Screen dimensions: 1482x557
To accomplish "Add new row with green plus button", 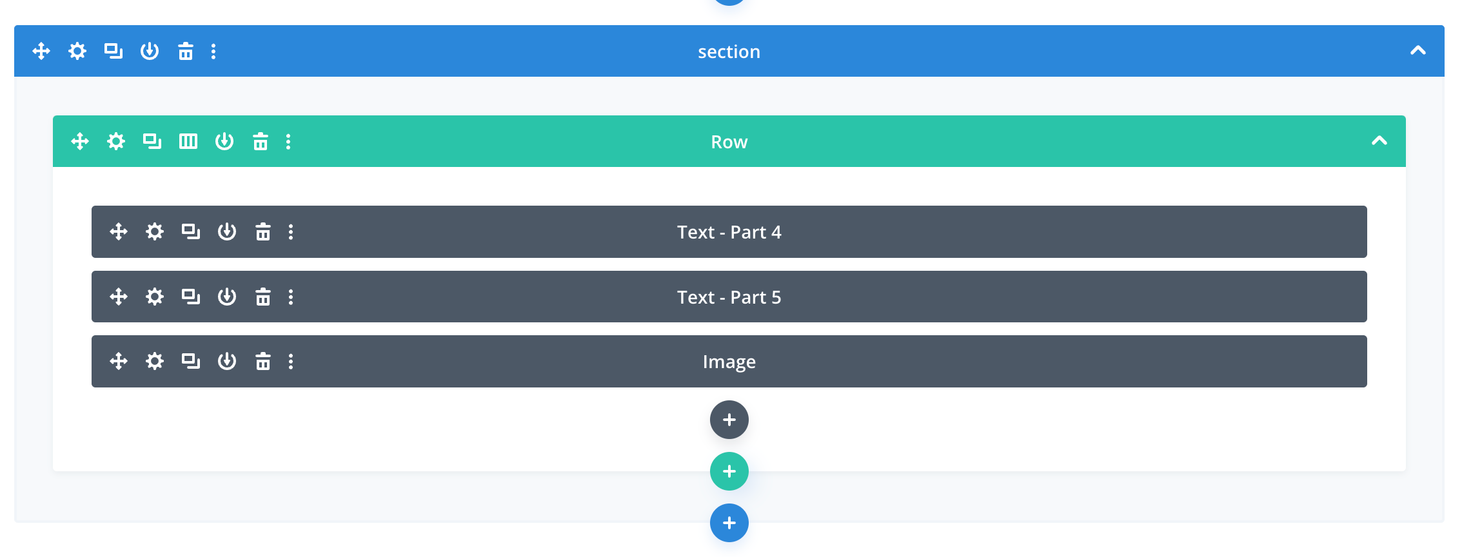I will [x=729, y=471].
